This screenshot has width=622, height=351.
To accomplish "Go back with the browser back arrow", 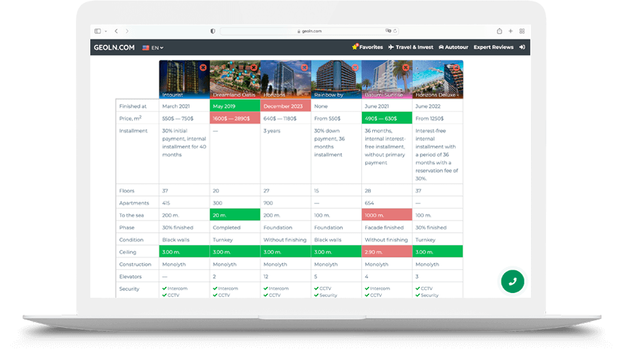I will pyautogui.click(x=116, y=31).
